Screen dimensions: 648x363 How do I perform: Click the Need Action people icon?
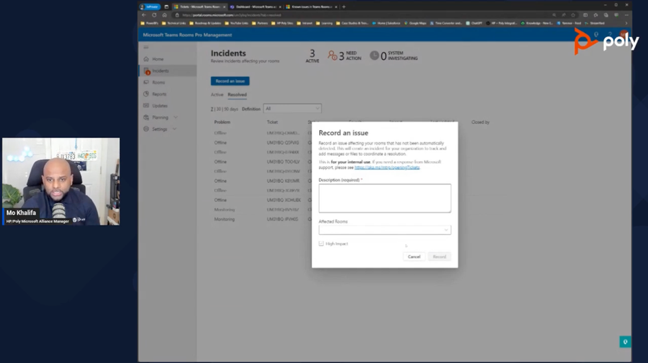(x=332, y=55)
